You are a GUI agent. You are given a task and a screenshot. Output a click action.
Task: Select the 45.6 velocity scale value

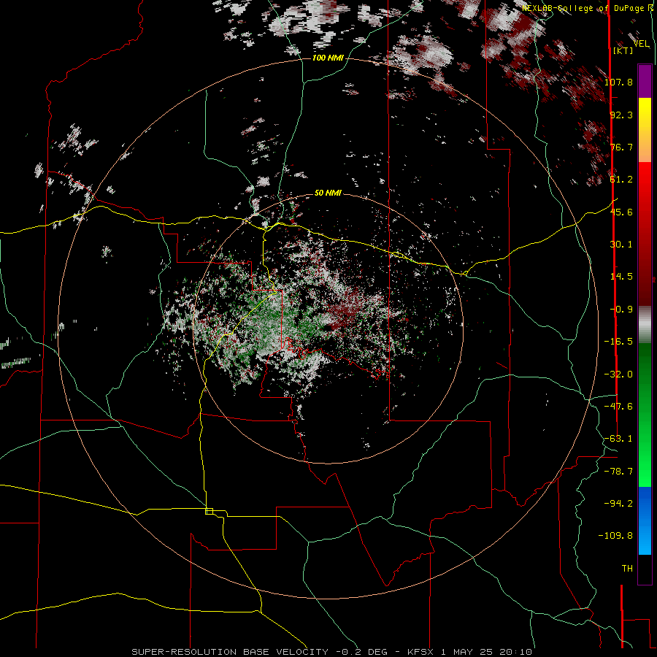(x=621, y=212)
